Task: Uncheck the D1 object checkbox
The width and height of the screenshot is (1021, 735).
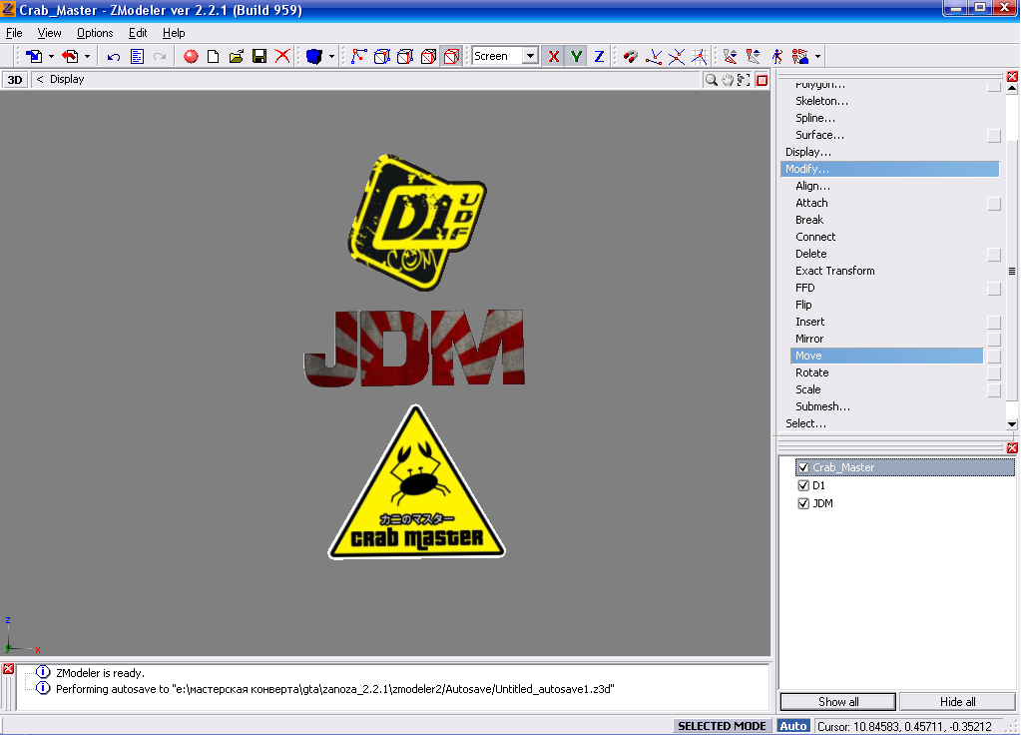Action: point(803,486)
